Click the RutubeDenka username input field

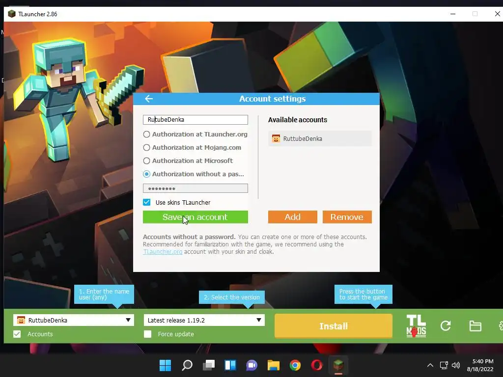(x=196, y=120)
